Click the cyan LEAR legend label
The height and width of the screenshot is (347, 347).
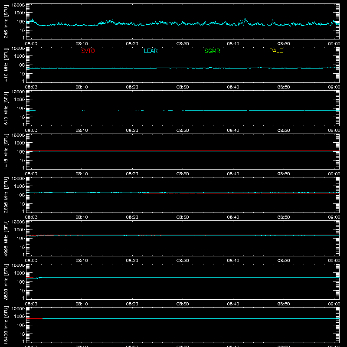click(x=151, y=51)
